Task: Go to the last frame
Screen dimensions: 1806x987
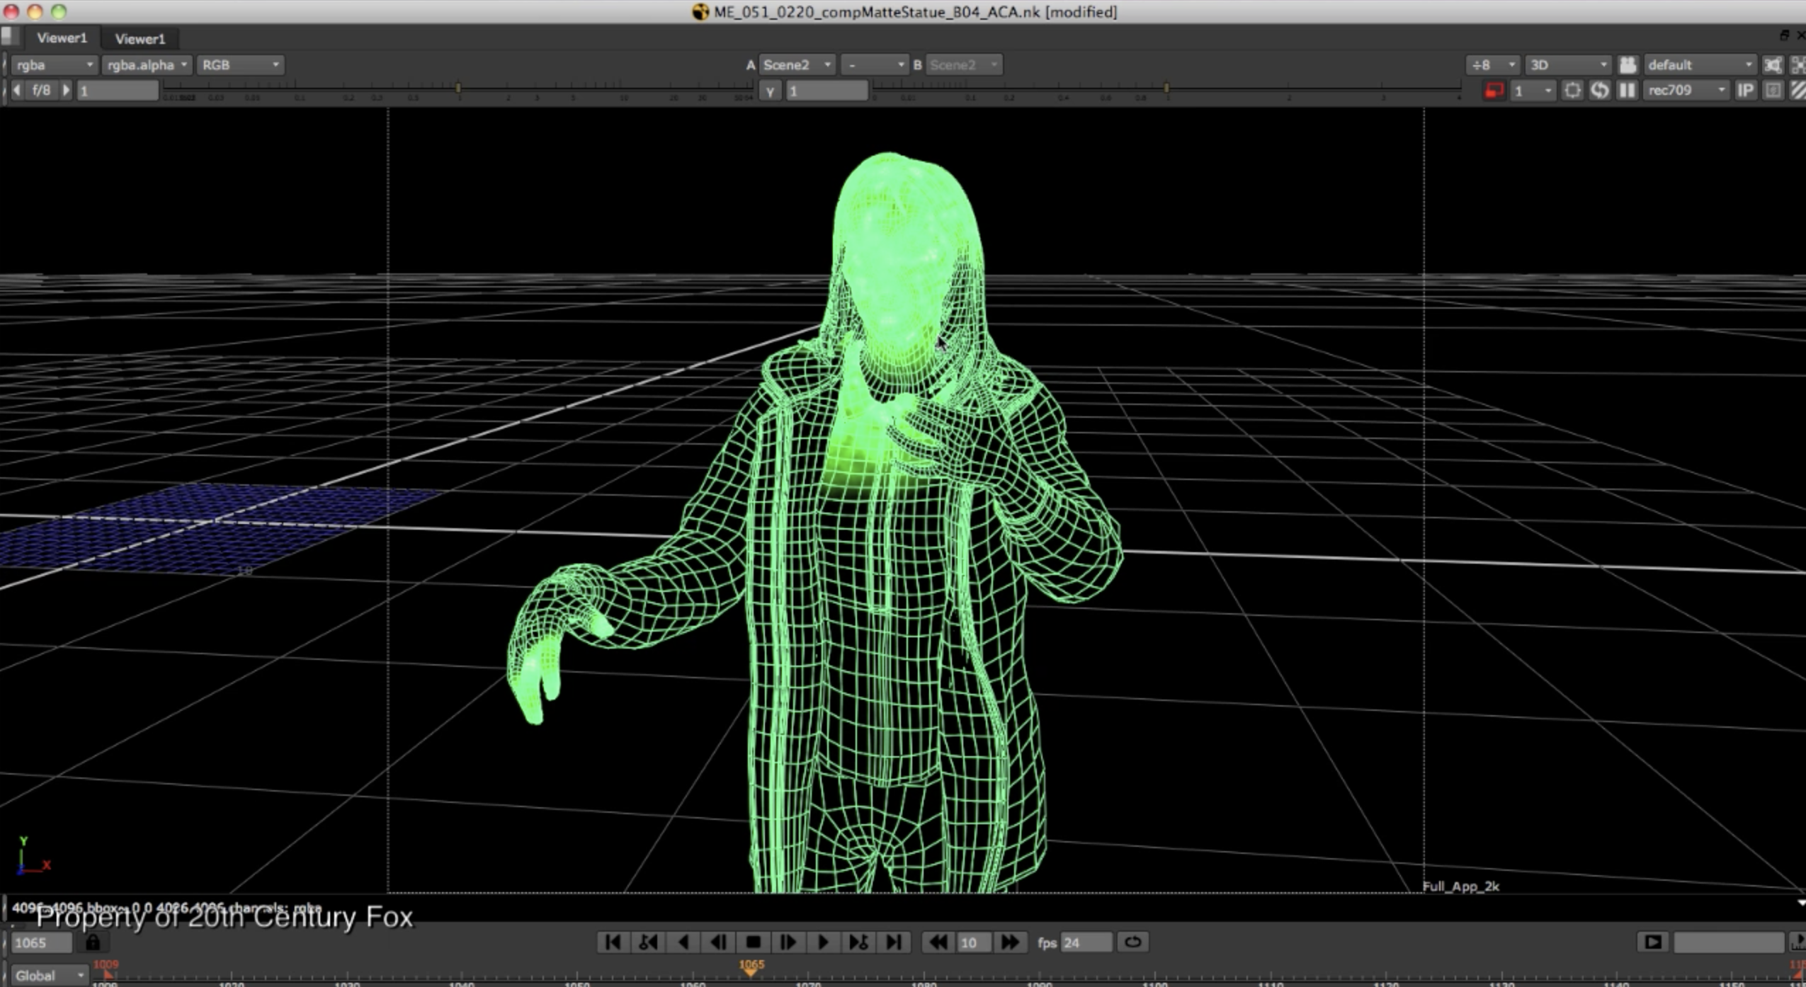Action: click(894, 942)
